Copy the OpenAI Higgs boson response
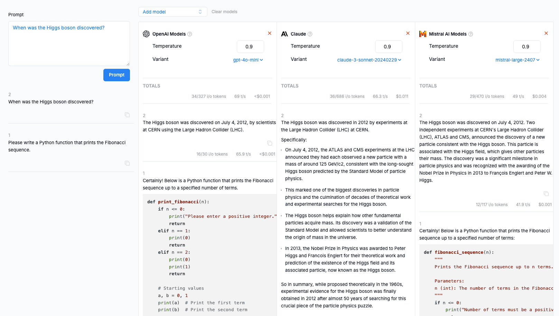The width and height of the screenshot is (559, 316). [x=270, y=143]
